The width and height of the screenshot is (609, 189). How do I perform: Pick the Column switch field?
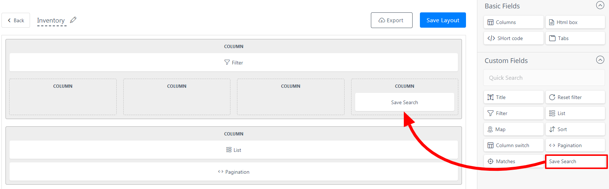(x=513, y=145)
